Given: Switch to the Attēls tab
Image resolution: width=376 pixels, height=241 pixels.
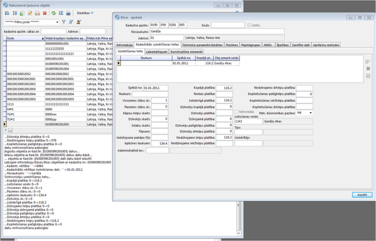Looking at the screenshot, I should click(x=268, y=45).
